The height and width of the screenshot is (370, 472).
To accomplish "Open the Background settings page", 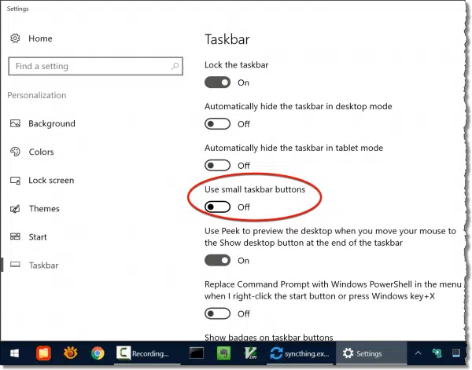I will coord(52,123).
